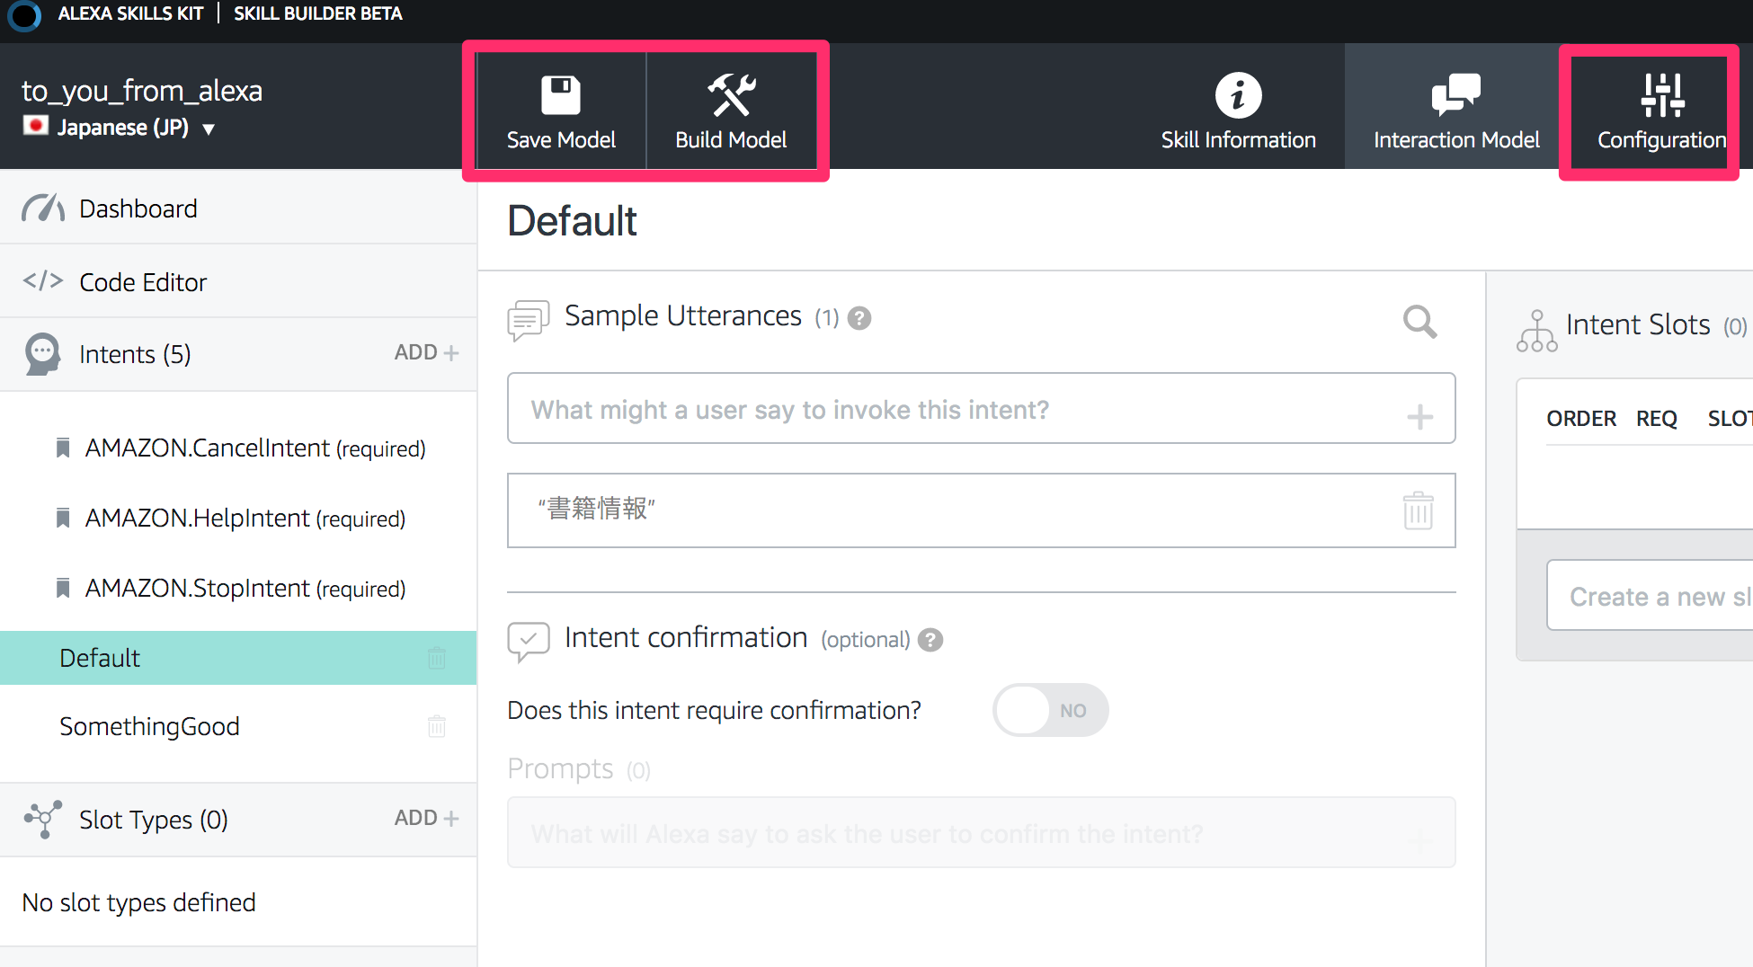Click the bookmark icon beside AMAZON.StopIntent

pyautogui.click(x=63, y=588)
